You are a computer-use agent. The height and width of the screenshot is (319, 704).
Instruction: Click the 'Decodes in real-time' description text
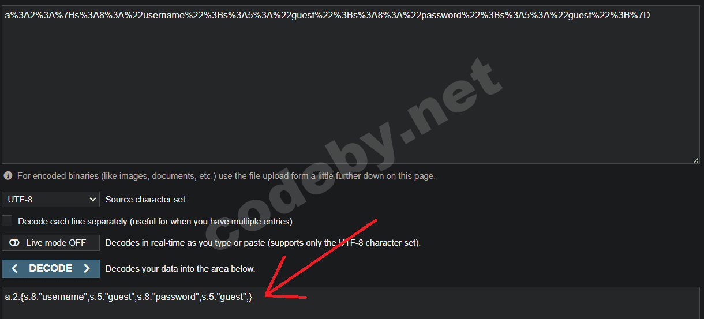[263, 243]
